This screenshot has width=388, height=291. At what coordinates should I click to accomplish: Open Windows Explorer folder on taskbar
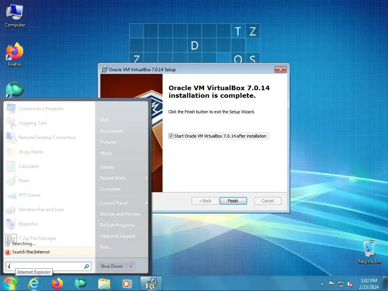pos(104,283)
